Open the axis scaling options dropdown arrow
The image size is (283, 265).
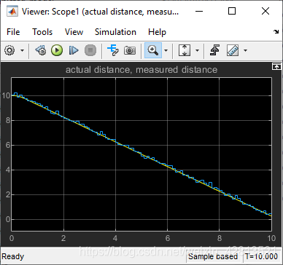197,50
